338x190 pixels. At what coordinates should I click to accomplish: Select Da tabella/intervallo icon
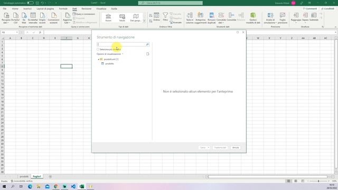[33, 18]
